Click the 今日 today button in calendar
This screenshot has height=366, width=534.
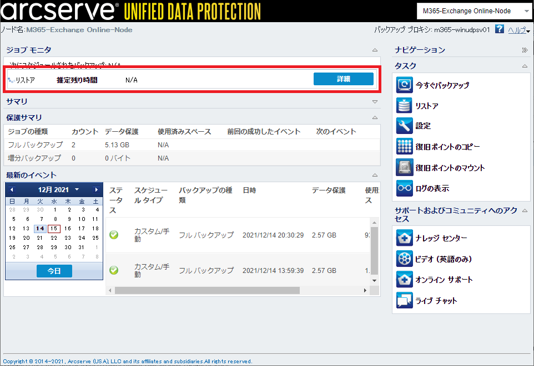[54, 271]
